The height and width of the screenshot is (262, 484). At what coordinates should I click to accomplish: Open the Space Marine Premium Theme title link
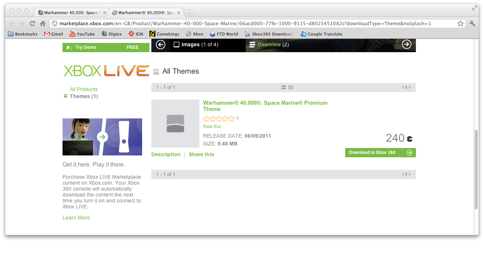pyautogui.click(x=265, y=106)
